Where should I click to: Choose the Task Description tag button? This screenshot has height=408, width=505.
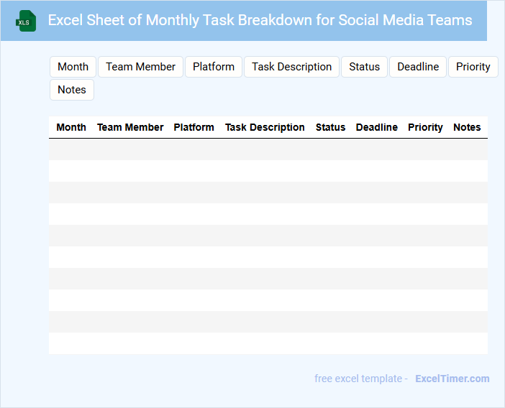click(x=291, y=67)
